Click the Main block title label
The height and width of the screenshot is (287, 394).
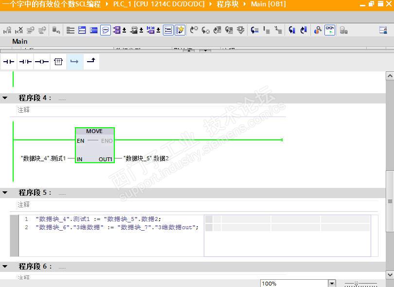pos(20,41)
